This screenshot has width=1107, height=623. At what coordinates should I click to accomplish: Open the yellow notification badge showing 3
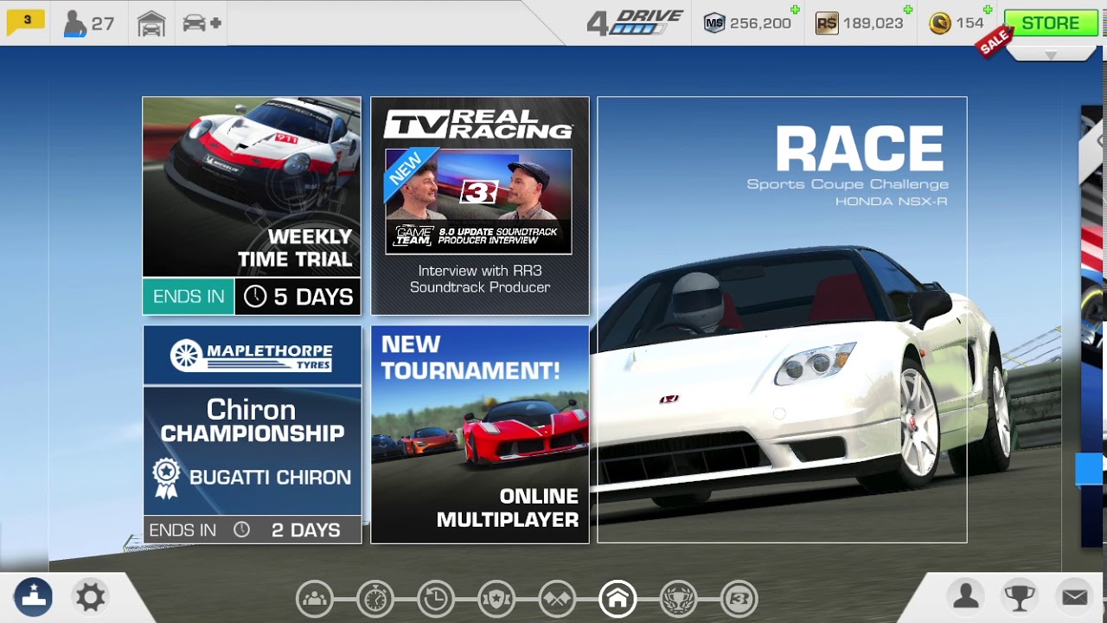[26, 22]
